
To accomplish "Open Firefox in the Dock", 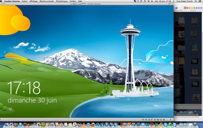I will tap(93, 125).
